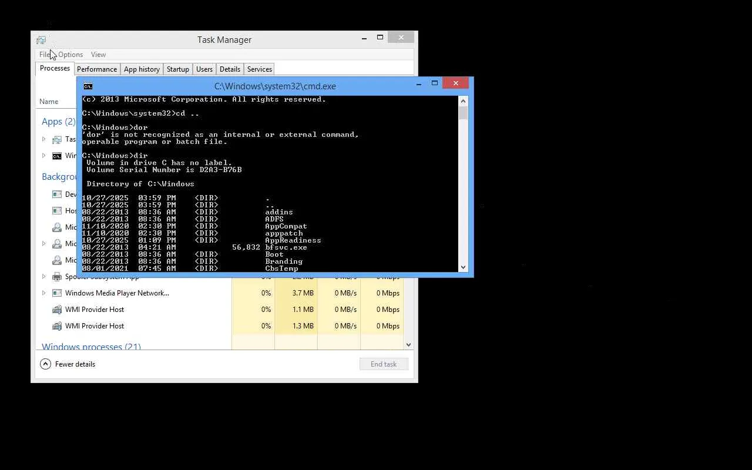Switch to the Performance tab
752x470 pixels.
97,69
